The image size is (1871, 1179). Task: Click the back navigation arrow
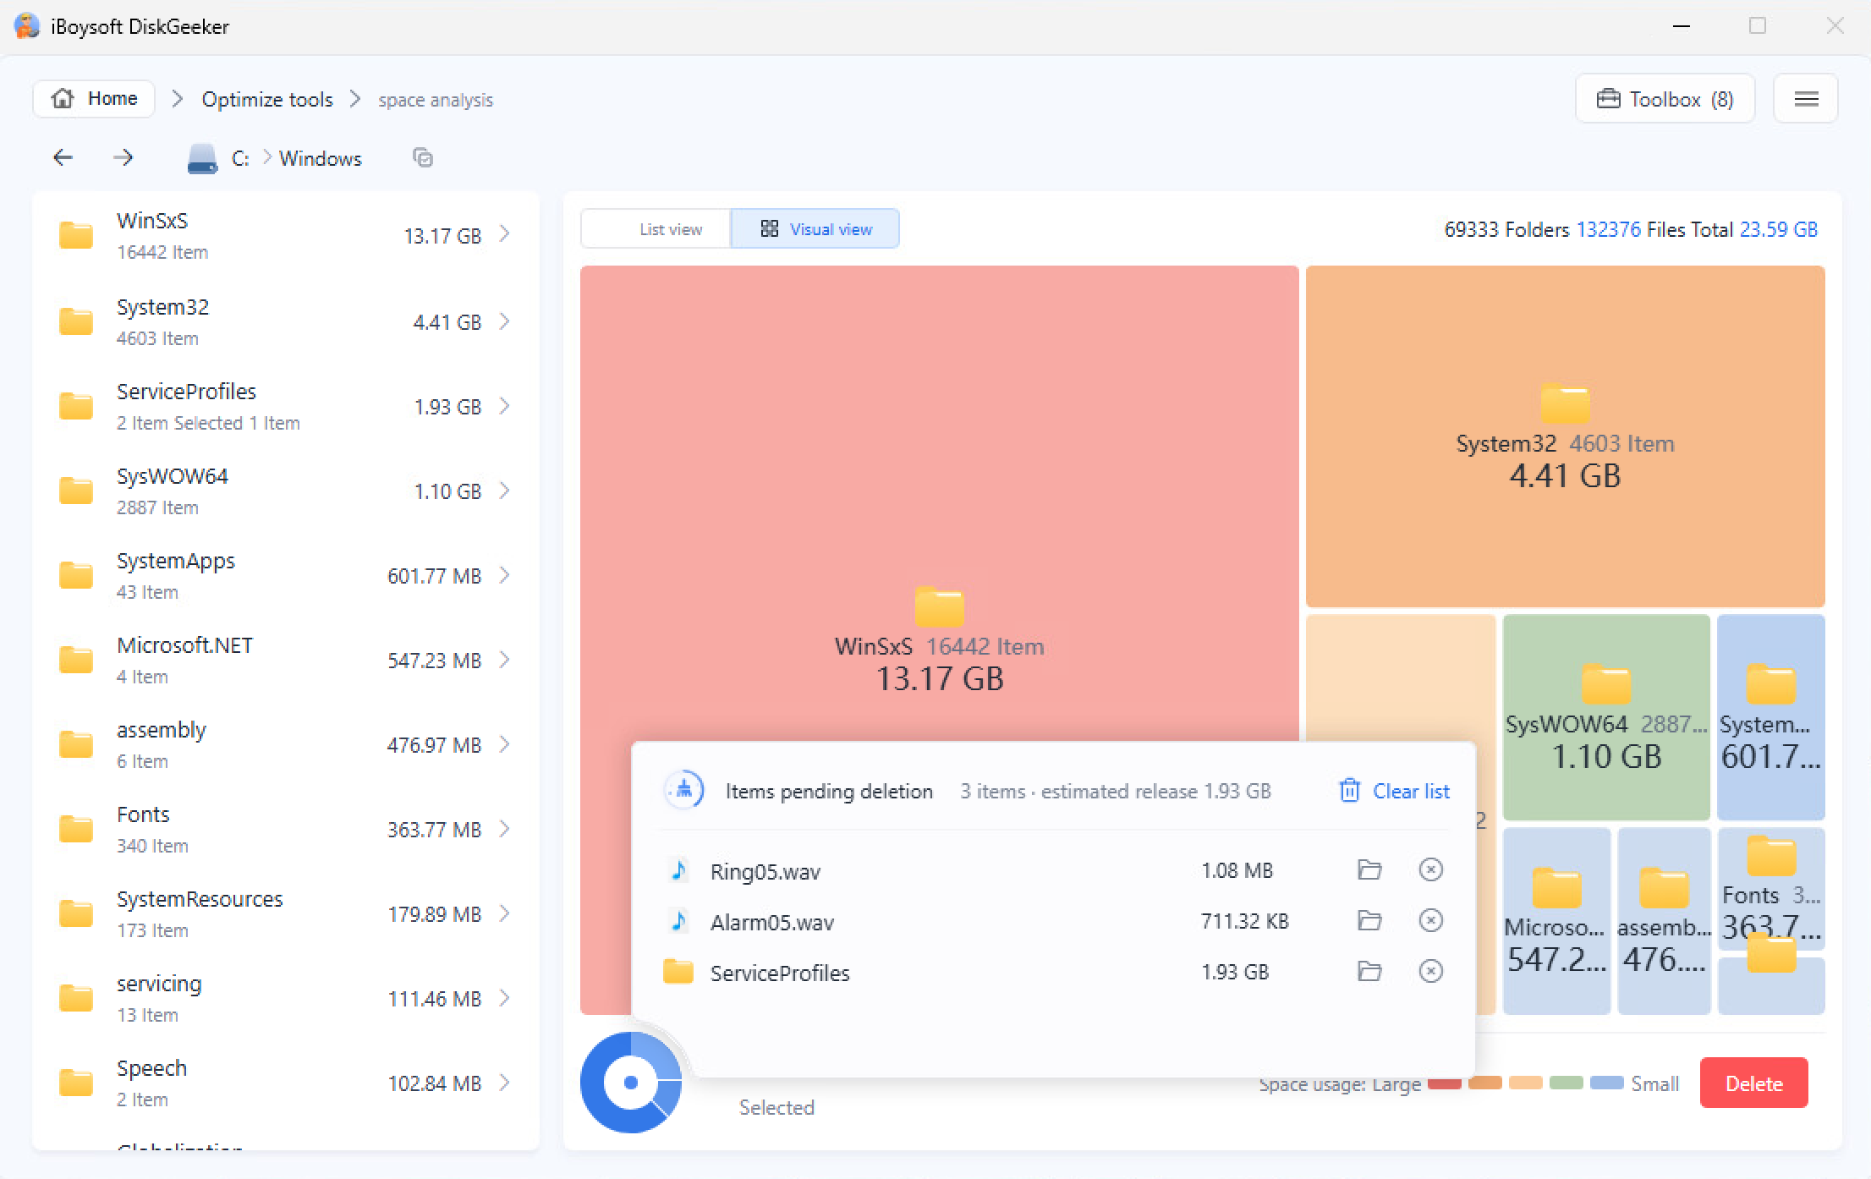coord(63,157)
